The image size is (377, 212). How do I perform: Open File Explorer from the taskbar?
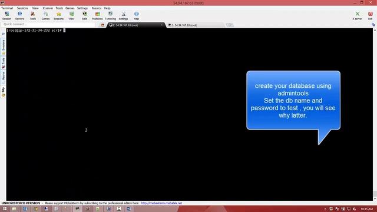[14, 209]
